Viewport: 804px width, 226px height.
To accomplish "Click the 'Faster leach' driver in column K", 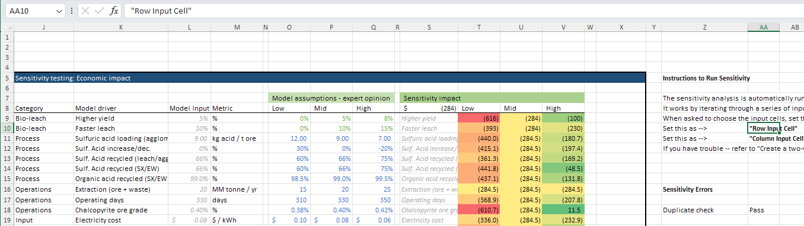I will tap(121, 128).
